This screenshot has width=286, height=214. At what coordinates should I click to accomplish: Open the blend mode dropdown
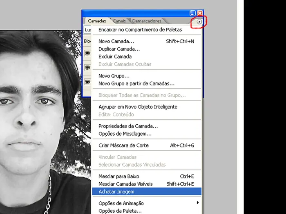coord(87,30)
